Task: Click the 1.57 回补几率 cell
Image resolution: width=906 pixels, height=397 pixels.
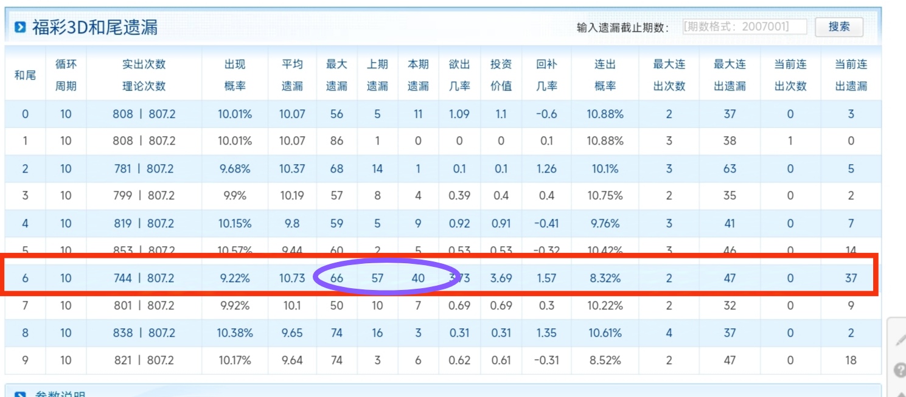Action: tap(546, 278)
